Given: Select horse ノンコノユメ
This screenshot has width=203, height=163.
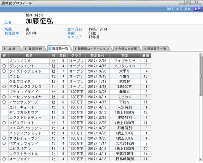Looking at the screenshot, I should 20,61.
